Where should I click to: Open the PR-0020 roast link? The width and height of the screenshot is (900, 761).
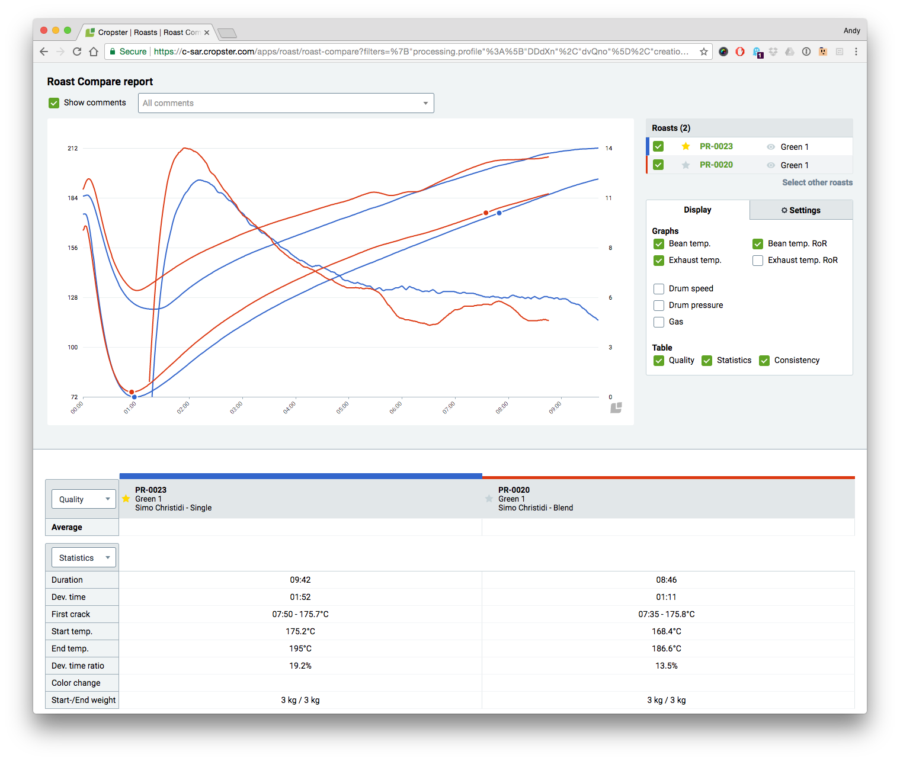(x=716, y=165)
